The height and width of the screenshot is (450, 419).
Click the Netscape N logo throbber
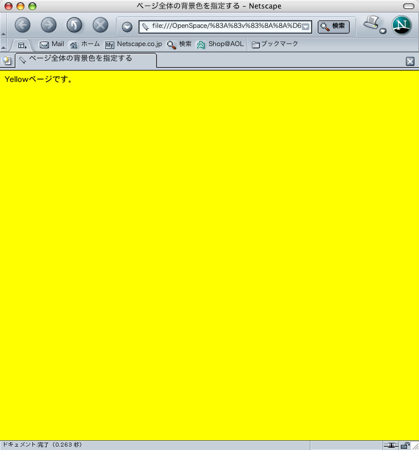[401, 25]
